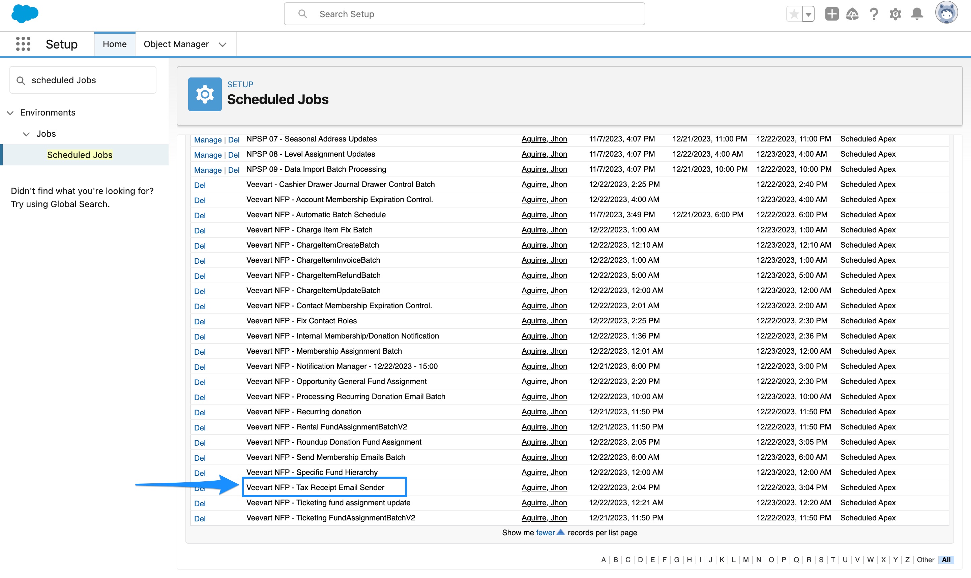Open Salesforce Help question mark icon
Viewport: 971px width, 578px height.
click(874, 14)
